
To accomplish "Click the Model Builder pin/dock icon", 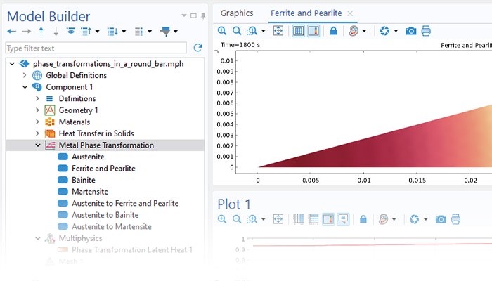I will 203,15.
